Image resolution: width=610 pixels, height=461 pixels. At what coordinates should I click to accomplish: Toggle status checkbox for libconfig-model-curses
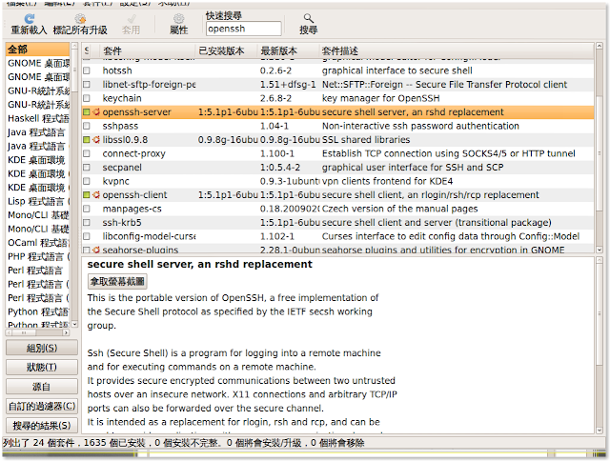[x=87, y=236]
